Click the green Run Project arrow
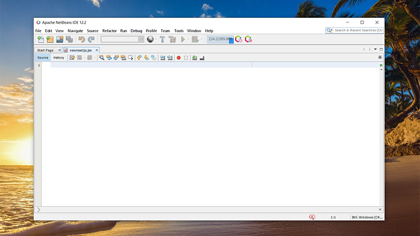Screen dimensions: 420x236 [183, 39]
